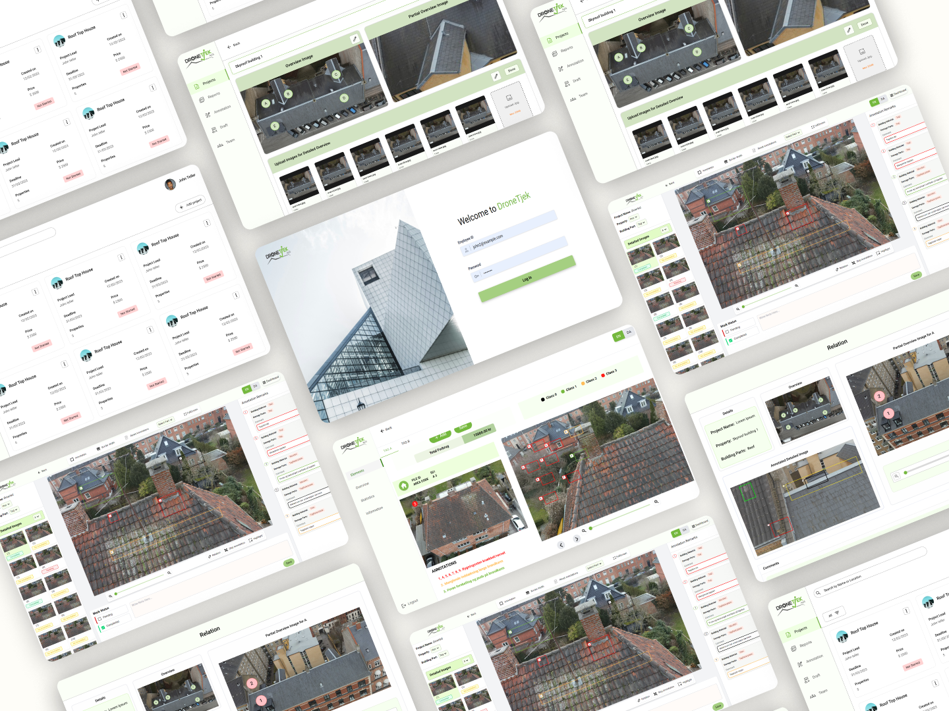The width and height of the screenshot is (949, 711).
Task: Switch language to EN in bottom-left annotation screen
Action: tap(247, 389)
